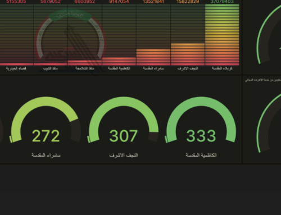
Task: Click the orange النجف الاشرف bar in the chart
Action: 188,54
